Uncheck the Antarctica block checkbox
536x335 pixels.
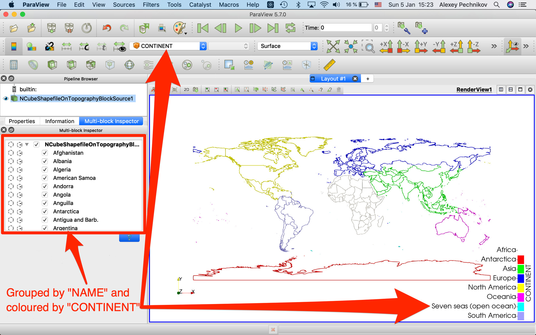45,211
